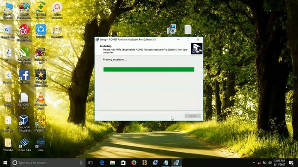The height and width of the screenshot is (167, 298).
Task: Open the LibreOffice 5.2 desktop shortcut
Action: tap(24, 101)
